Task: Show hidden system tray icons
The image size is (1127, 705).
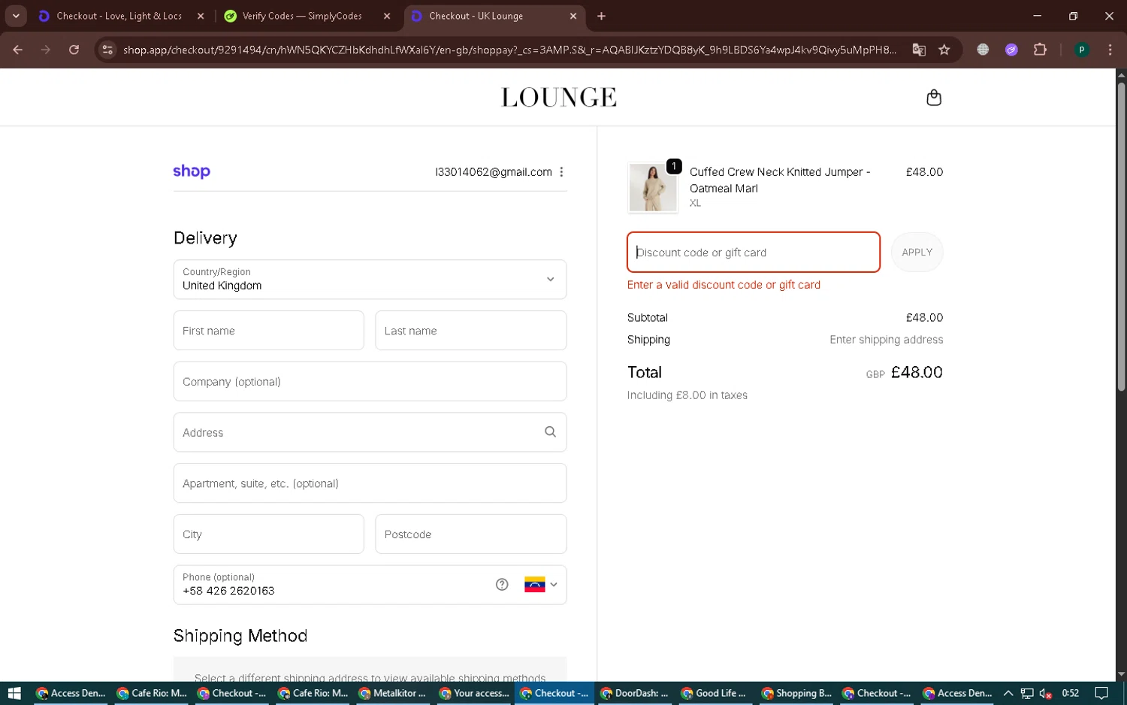Action: point(1008,693)
